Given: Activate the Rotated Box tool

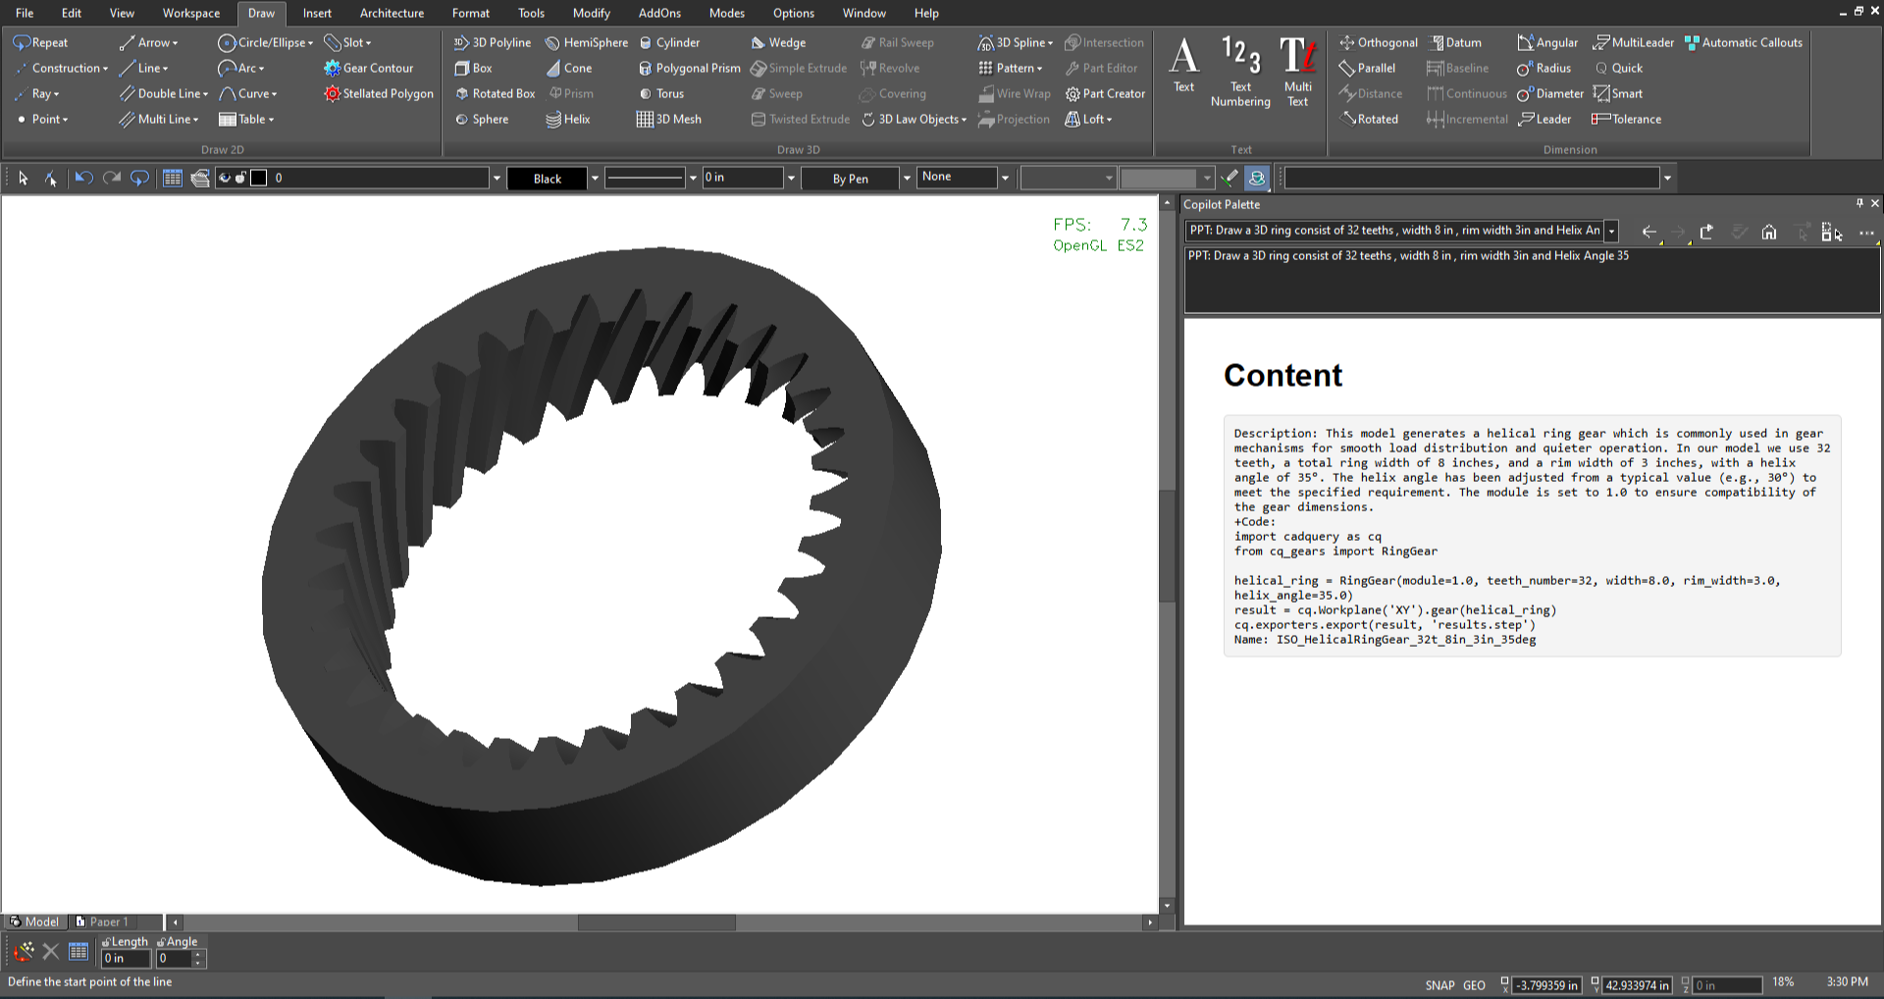Looking at the screenshot, I should 495,93.
